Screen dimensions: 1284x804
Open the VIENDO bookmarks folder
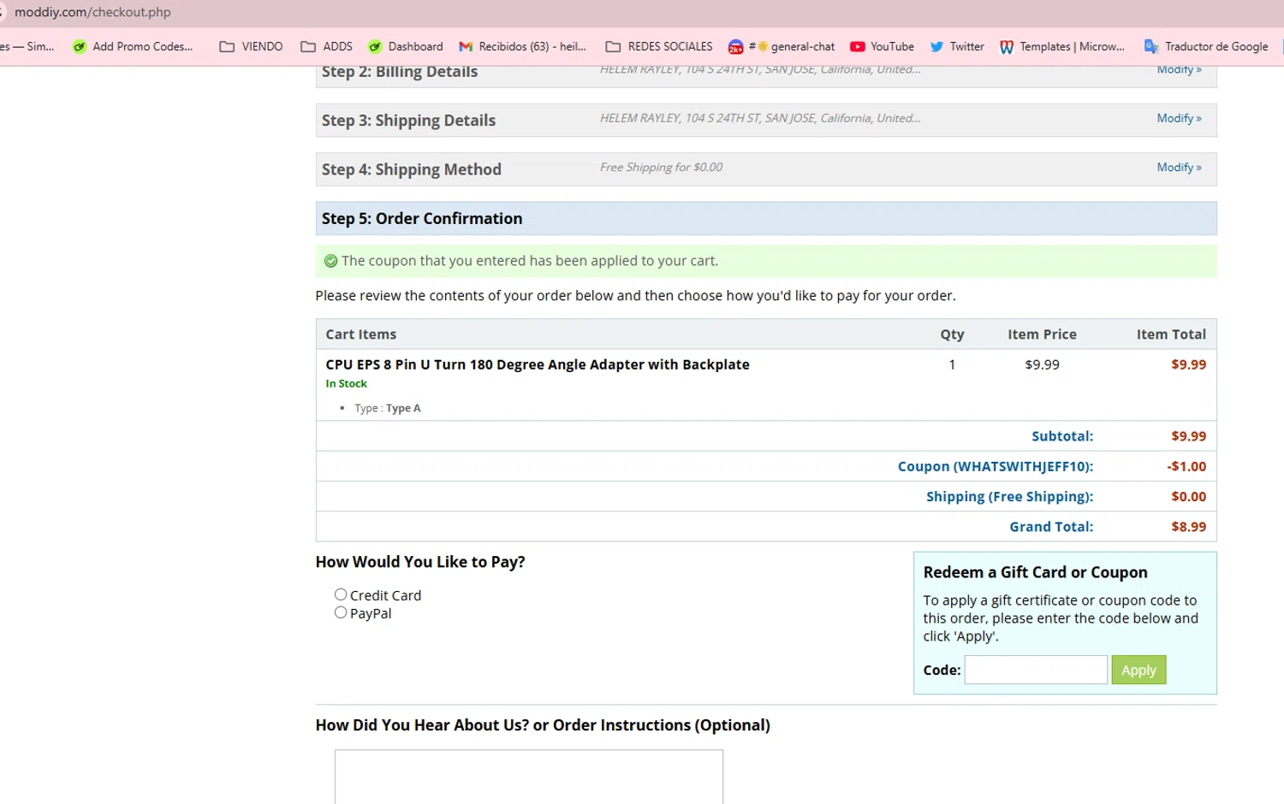[251, 46]
